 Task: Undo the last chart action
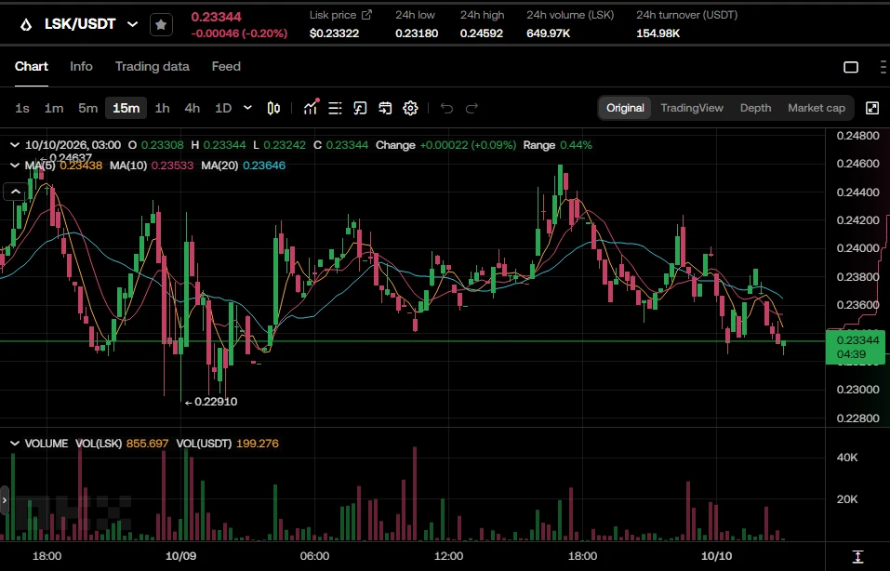tap(446, 108)
